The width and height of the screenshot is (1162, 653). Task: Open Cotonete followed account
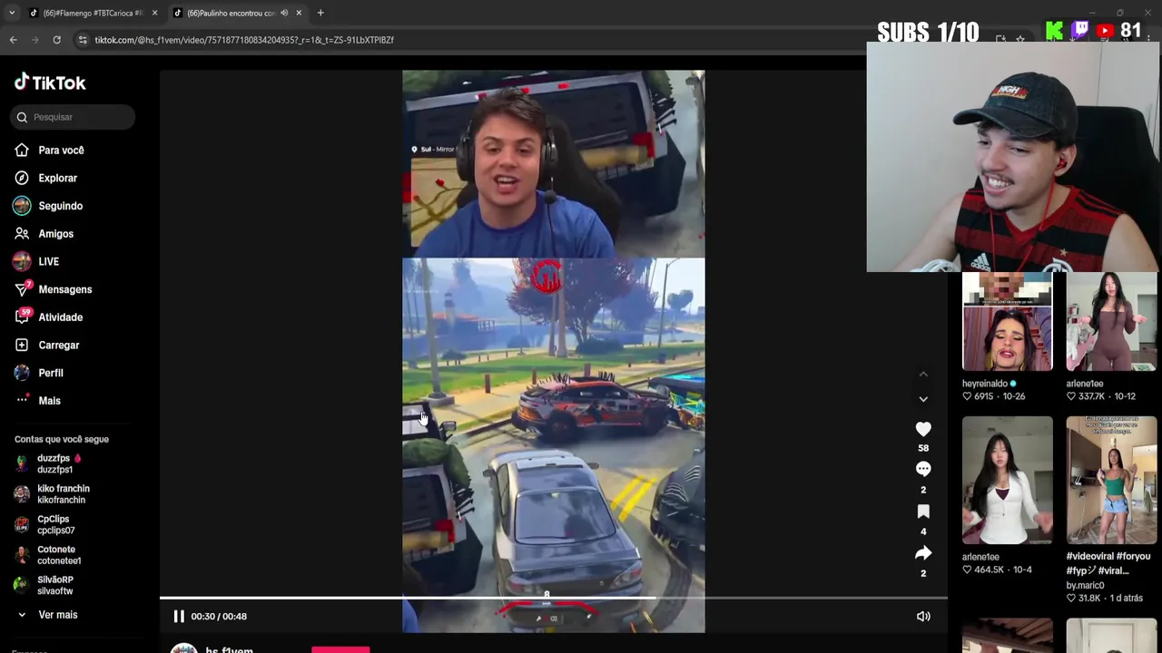click(59, 555)
